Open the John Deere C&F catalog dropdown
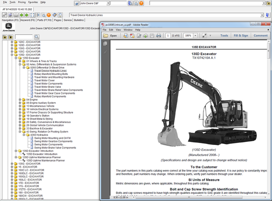272x201 pixels. 108,3
